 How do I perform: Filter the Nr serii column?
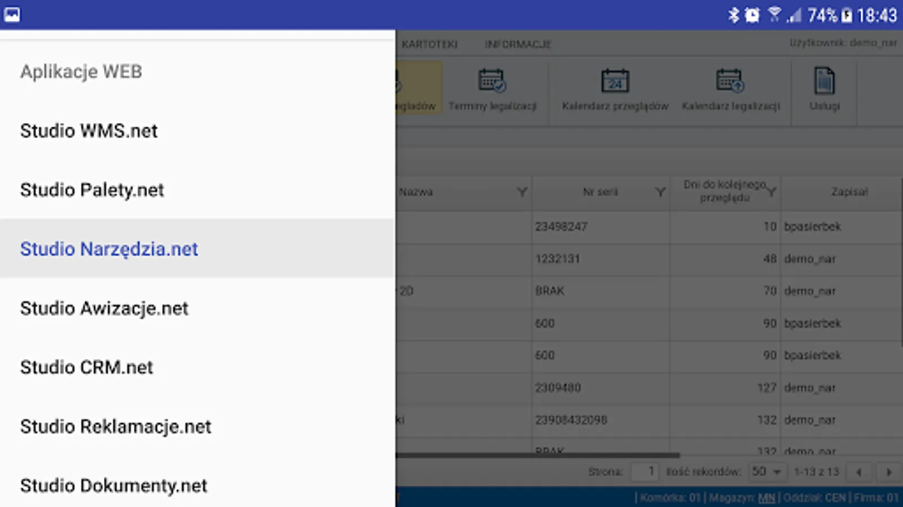point(660,192)
